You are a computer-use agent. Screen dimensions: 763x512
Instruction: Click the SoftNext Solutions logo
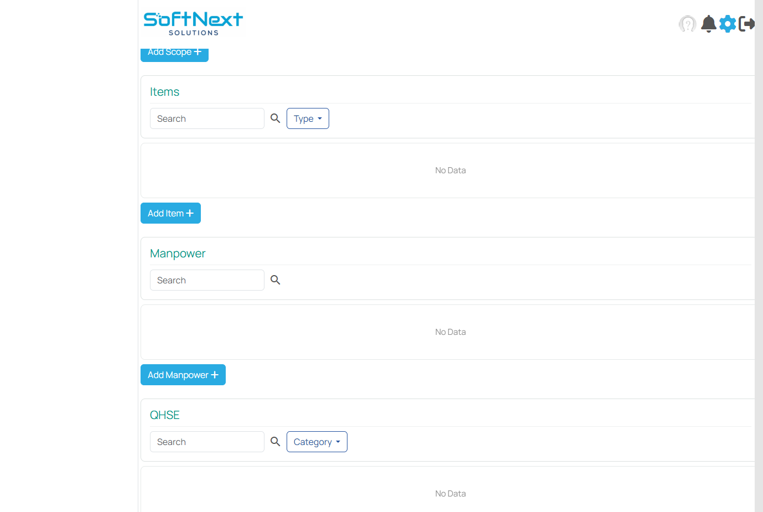point(193,24)
